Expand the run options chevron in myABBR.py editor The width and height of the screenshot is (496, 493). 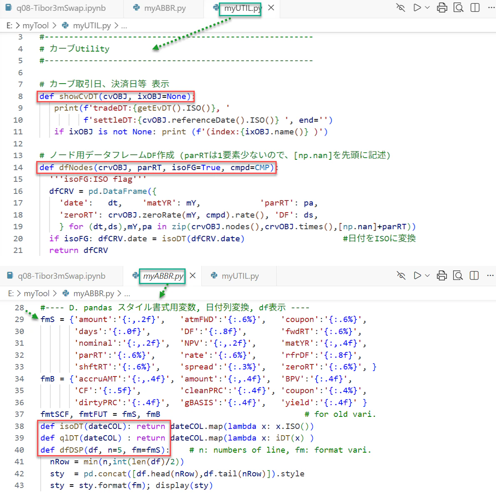click(427, 276)
